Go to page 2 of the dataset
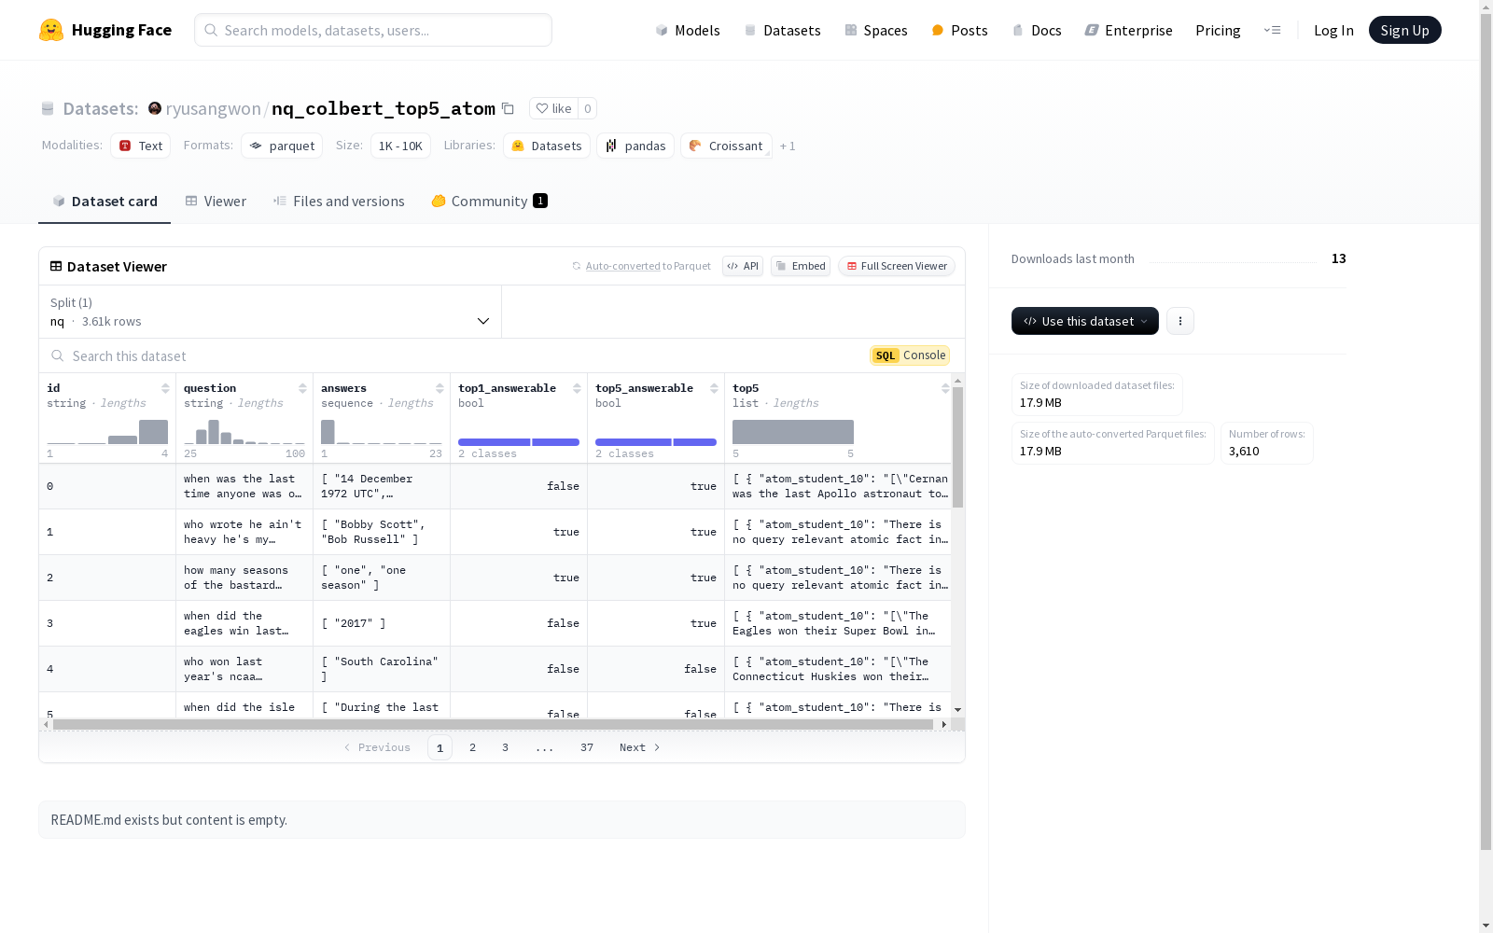This screenshot has height=933, width=1493. 473,747
